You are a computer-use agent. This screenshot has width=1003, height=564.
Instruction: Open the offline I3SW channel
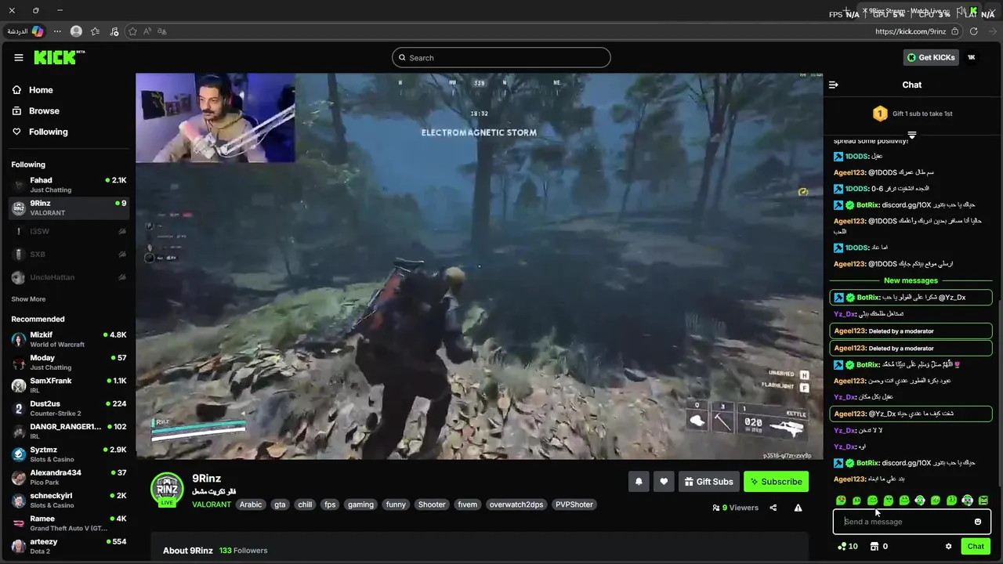click(x=69, y=231)
